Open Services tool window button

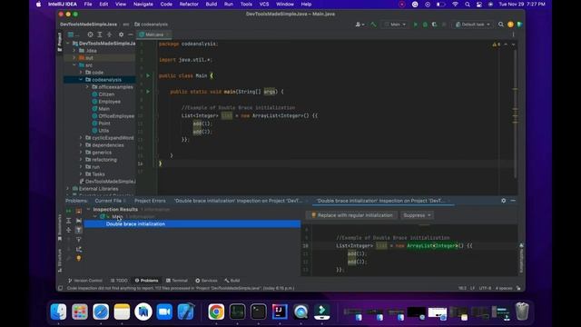click(206, 281)
